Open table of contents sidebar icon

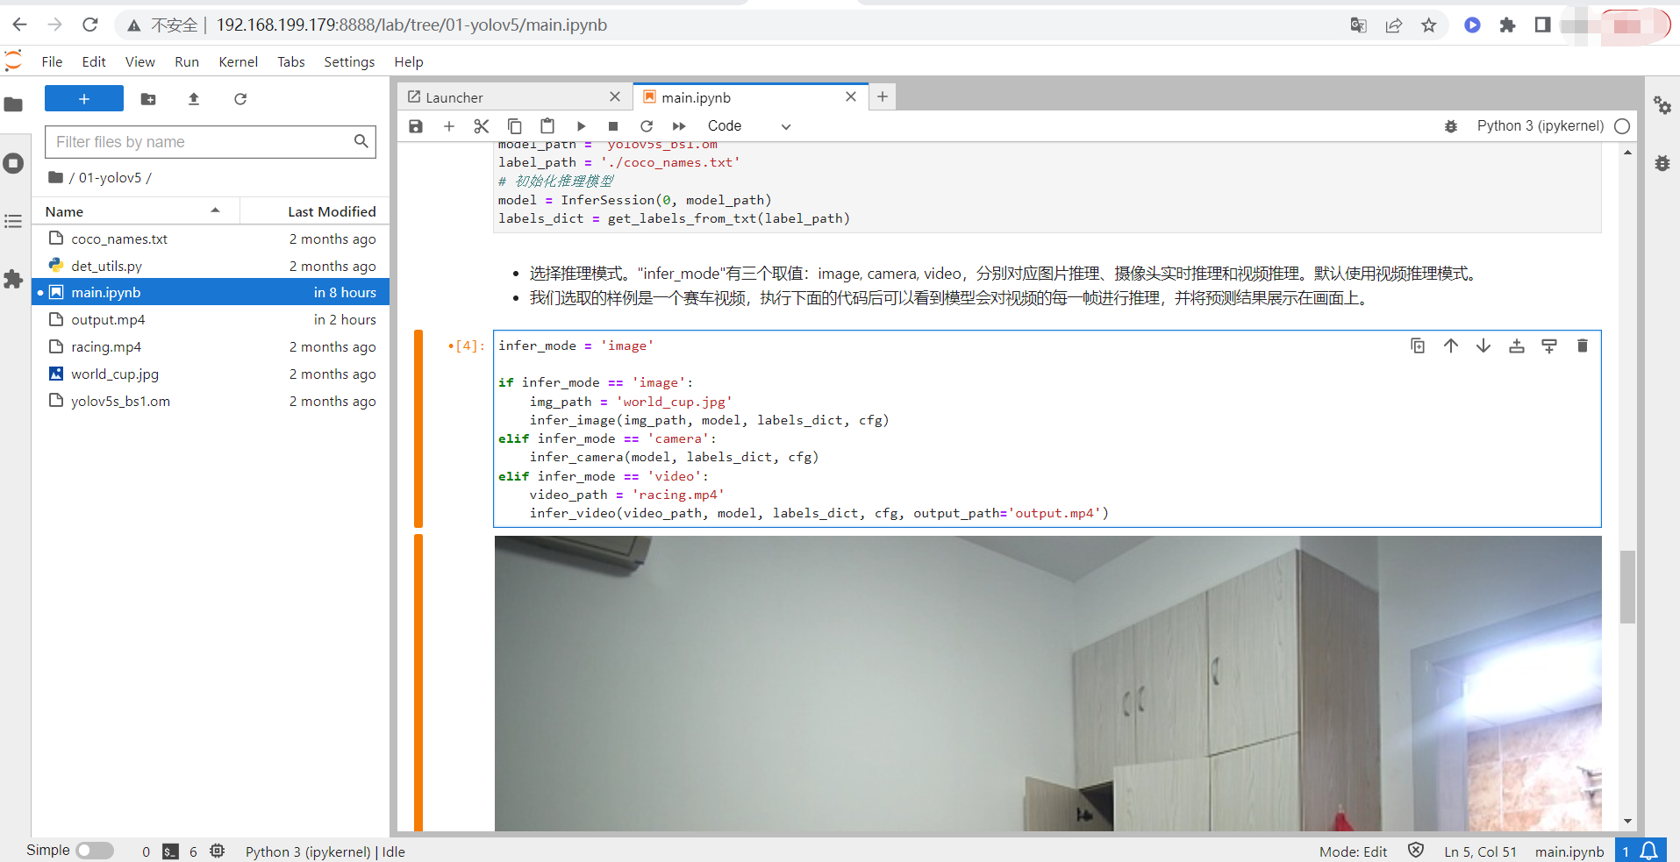click(x=13, y=221)
